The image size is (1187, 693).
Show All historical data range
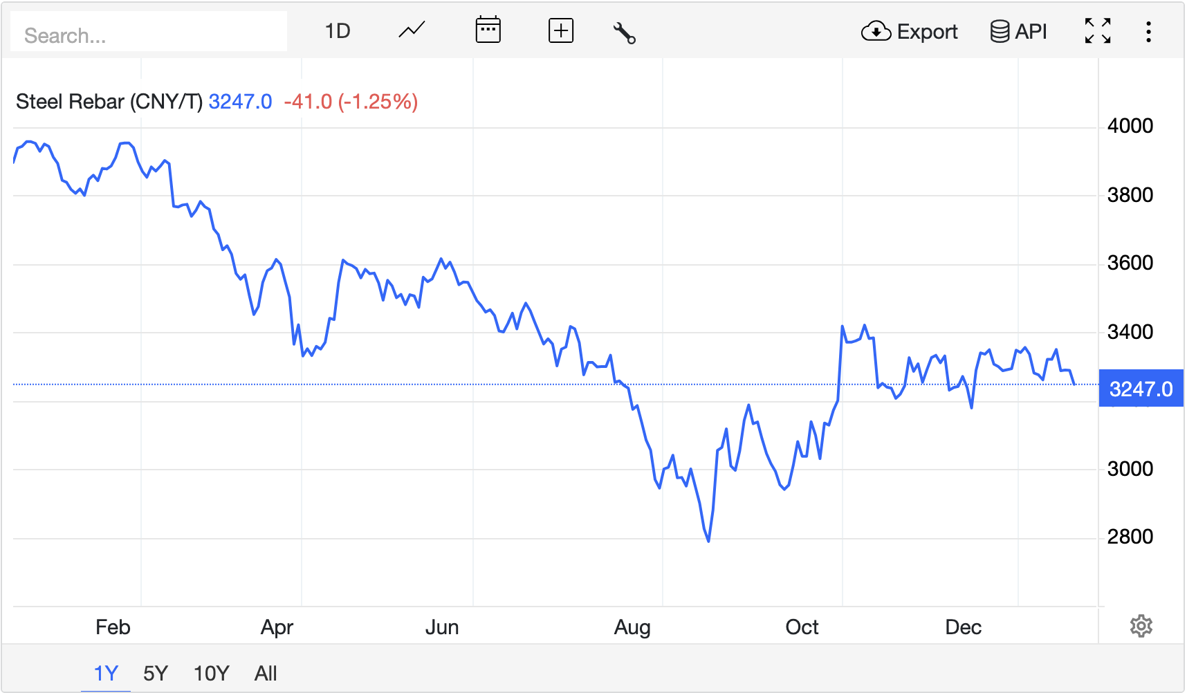[x=266, y=673]
